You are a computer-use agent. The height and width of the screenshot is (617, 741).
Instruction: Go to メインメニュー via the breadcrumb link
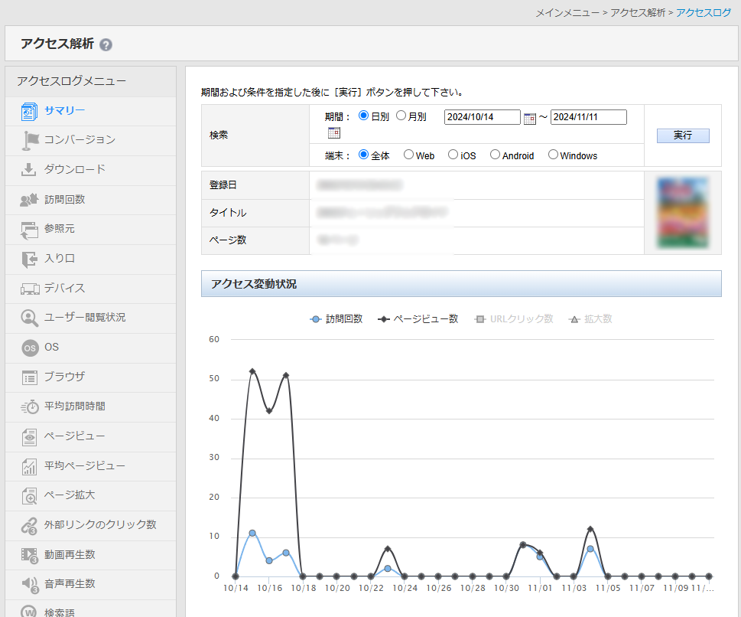point(567,13)
